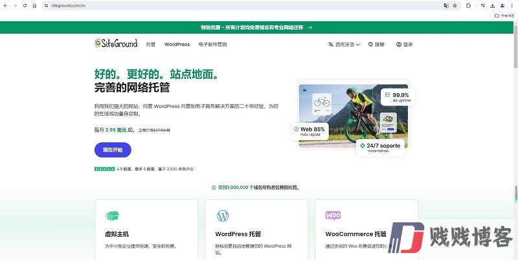
Task: Click the 24/7 soporte badge
Action: coord(380,147)
